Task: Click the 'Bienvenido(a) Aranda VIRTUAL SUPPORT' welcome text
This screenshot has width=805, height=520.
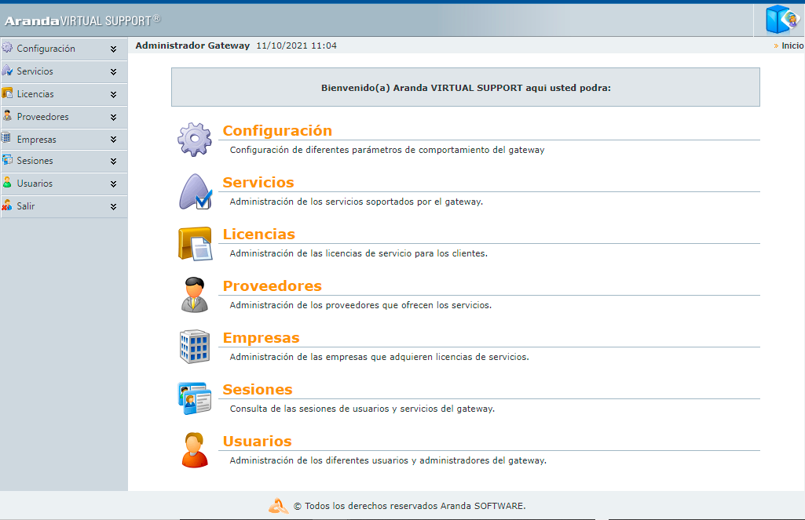Action: [x=466, y=88]
